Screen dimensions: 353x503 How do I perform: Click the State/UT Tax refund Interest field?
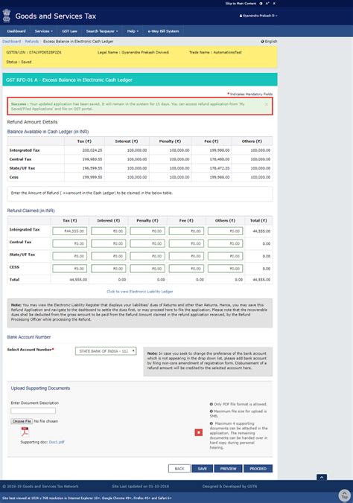coord(109,256)
